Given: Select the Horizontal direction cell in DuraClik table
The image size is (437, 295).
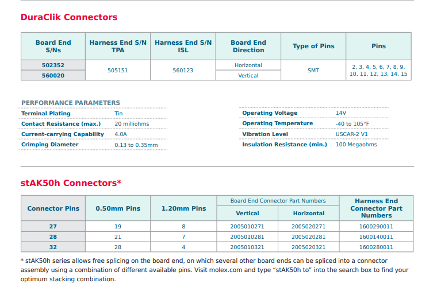Looking at the screenshot, I should (x=248, y=65).
